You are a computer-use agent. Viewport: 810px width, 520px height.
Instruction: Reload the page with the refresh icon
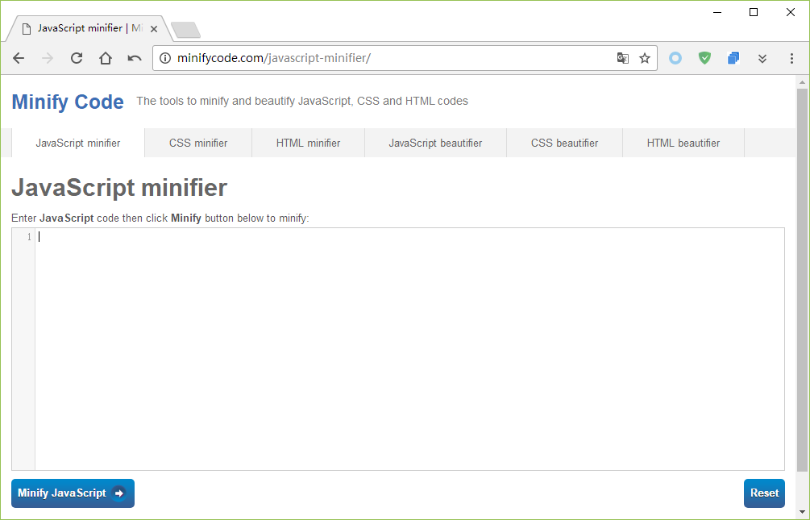click(77, 58)
